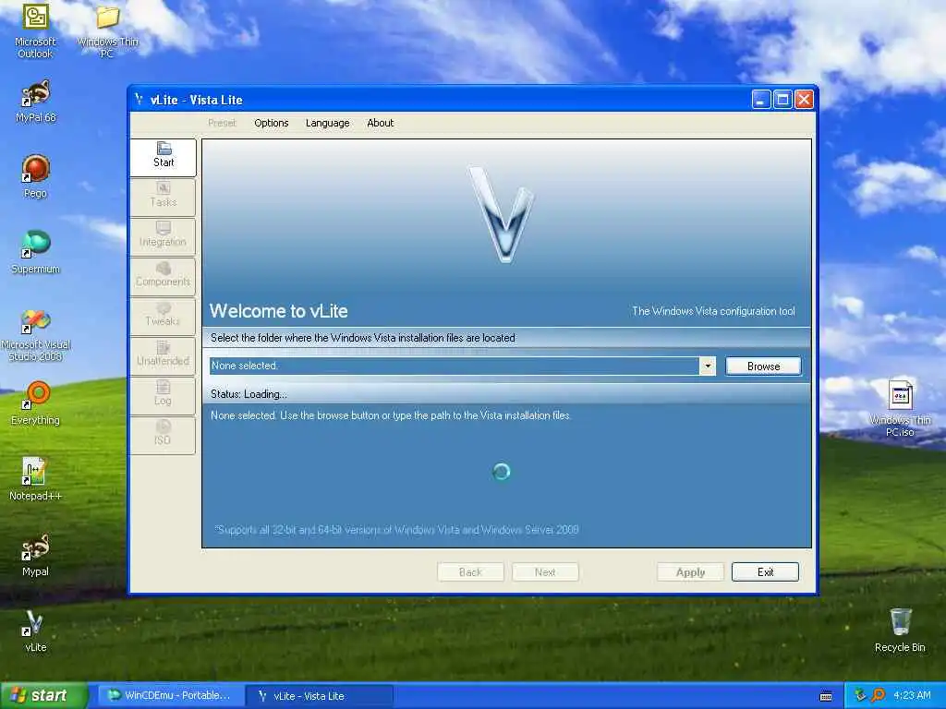Select the Windows Thin PC folder icon
946x709 pixels.
[107, 31]
